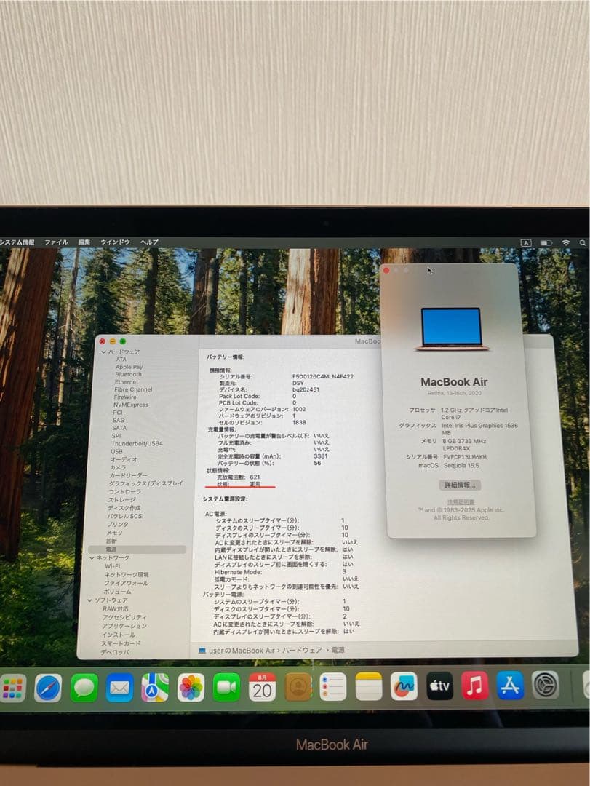Open Calendar showing 20 in Dock

click(262, 687)
